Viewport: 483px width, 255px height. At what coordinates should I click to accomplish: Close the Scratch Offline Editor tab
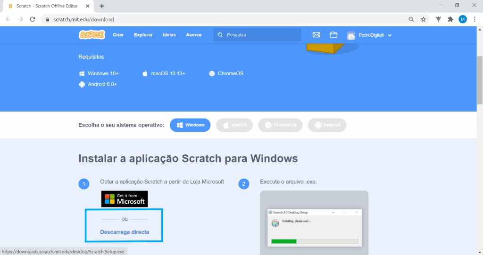[x=87, y=6]
